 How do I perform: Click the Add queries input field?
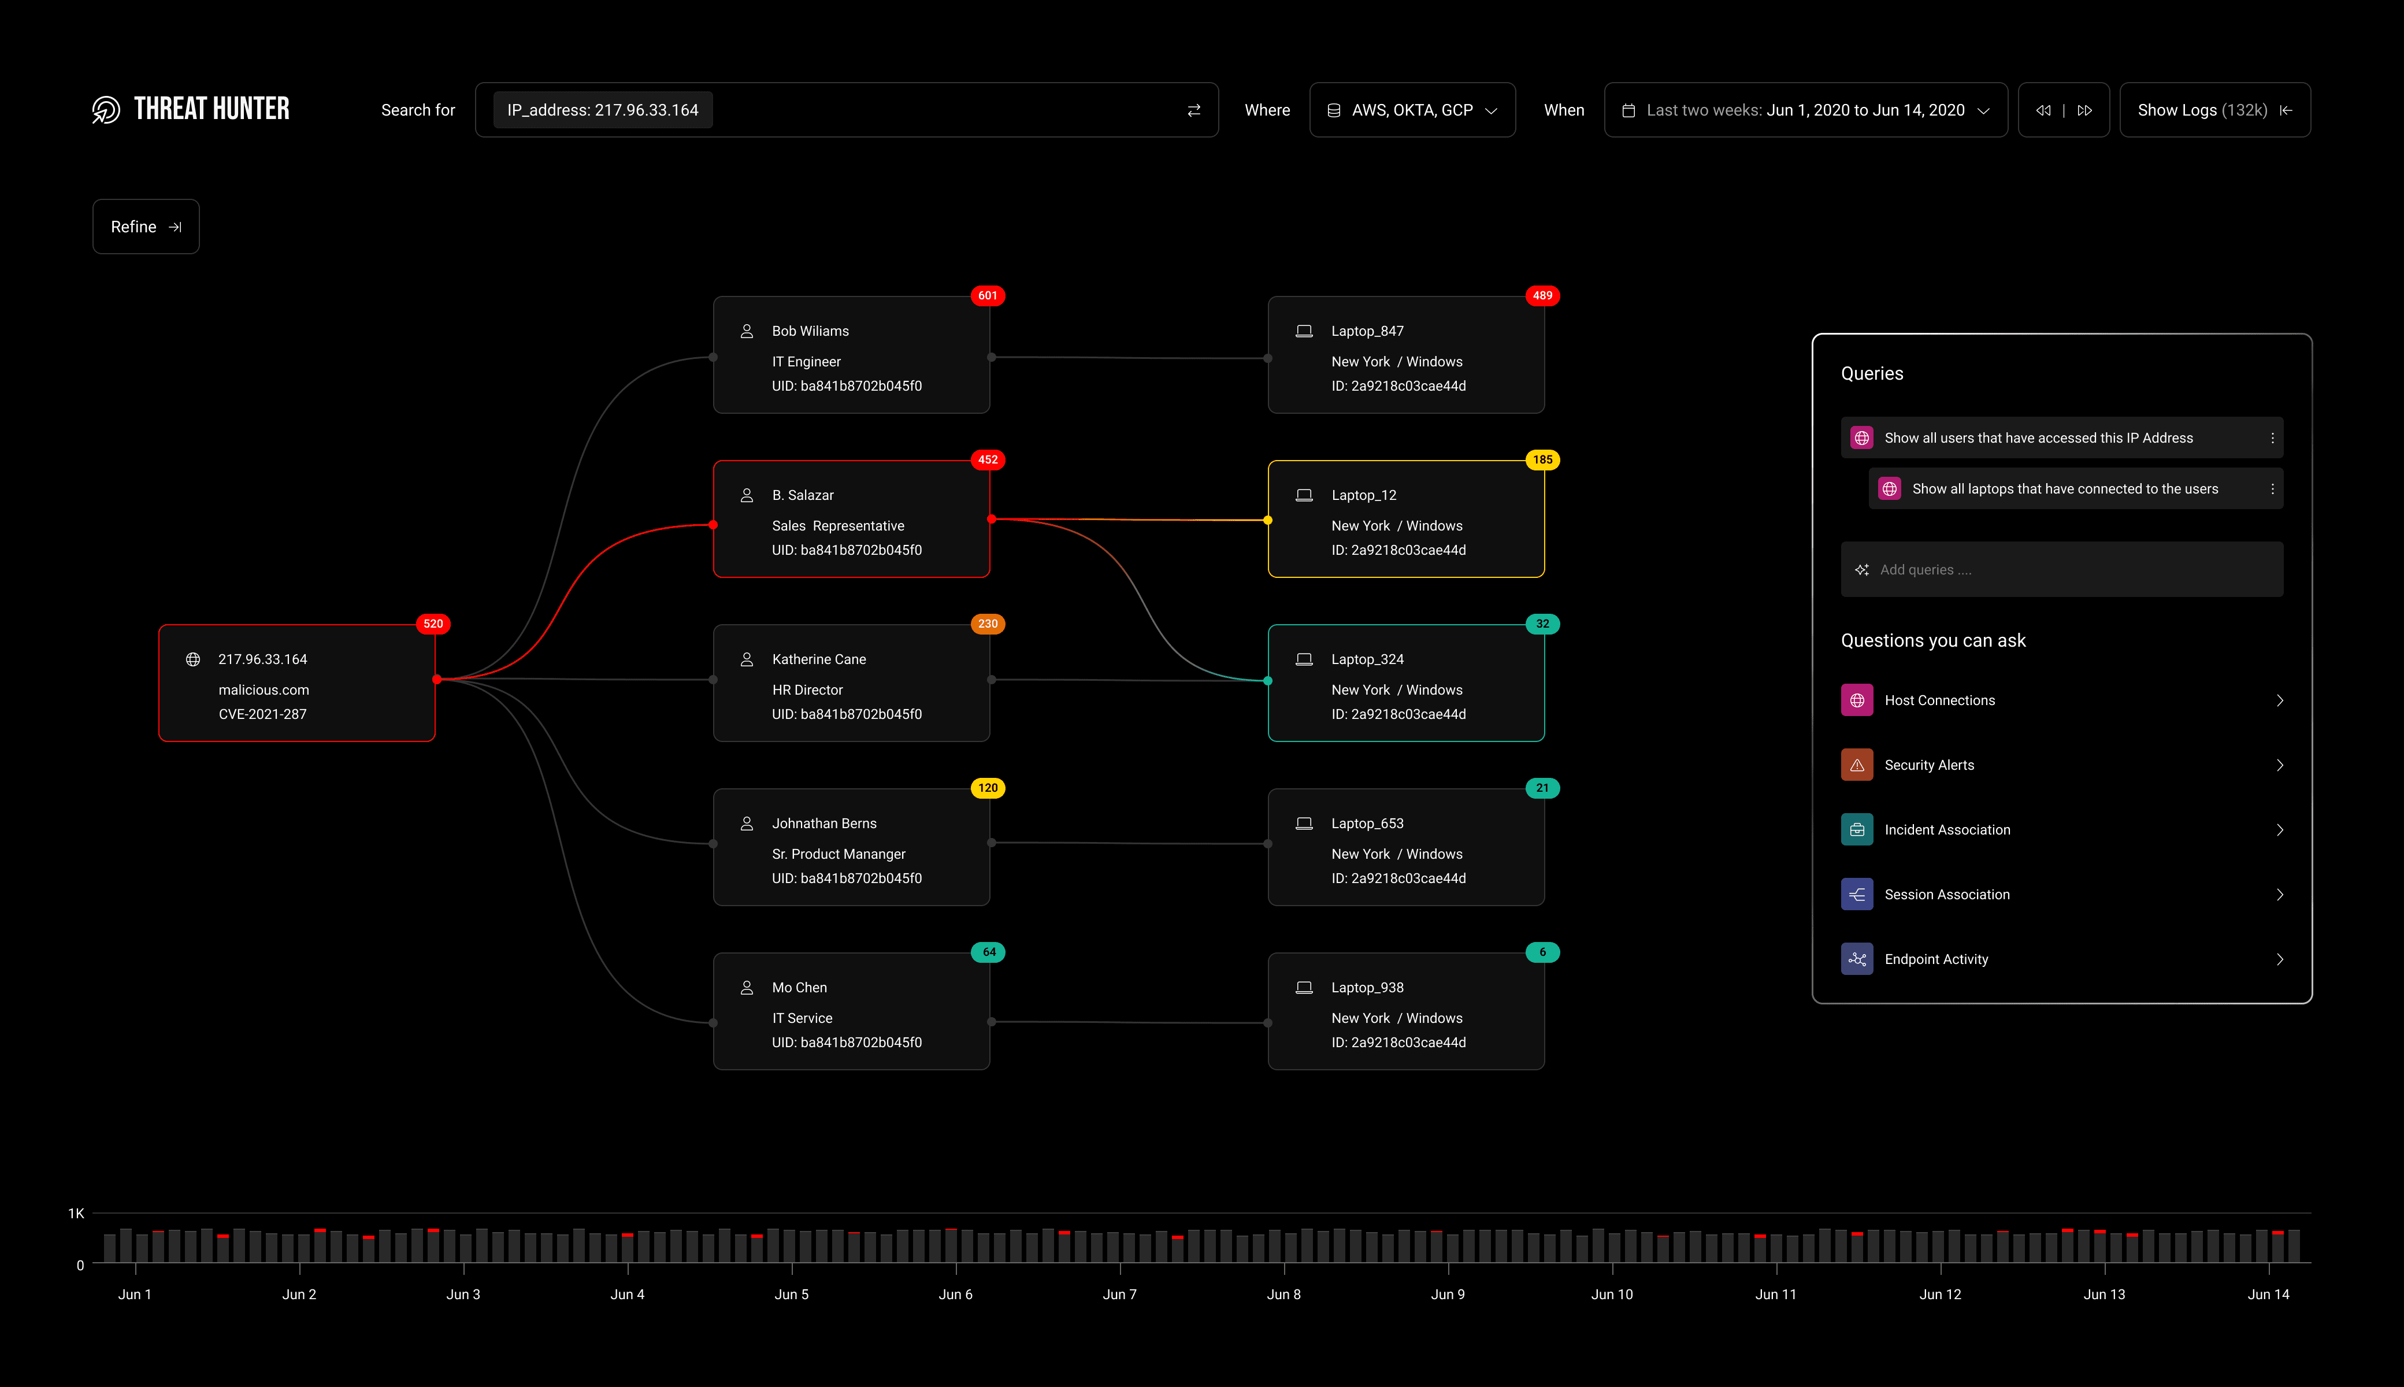[2061, 570]
